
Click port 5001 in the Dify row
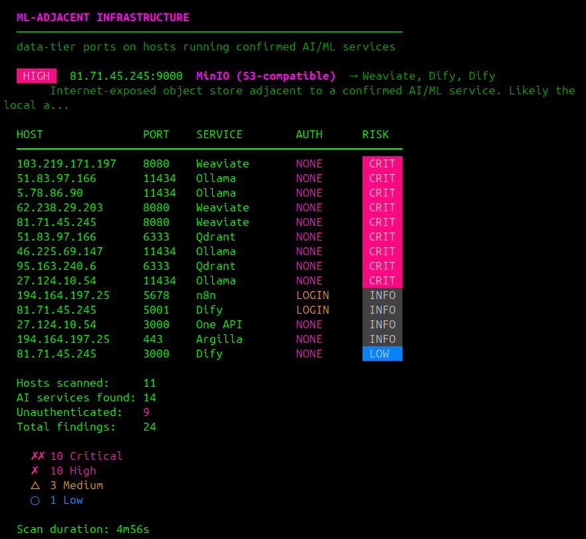[156, 310]
